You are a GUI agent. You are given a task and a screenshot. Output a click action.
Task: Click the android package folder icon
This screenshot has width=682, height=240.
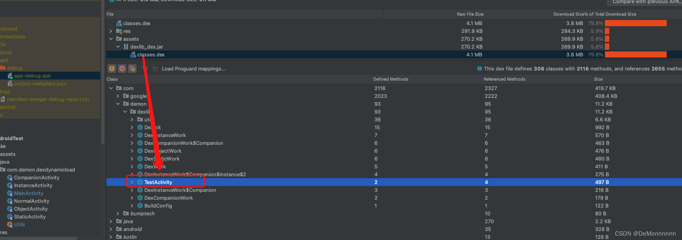tap(119, 229)
